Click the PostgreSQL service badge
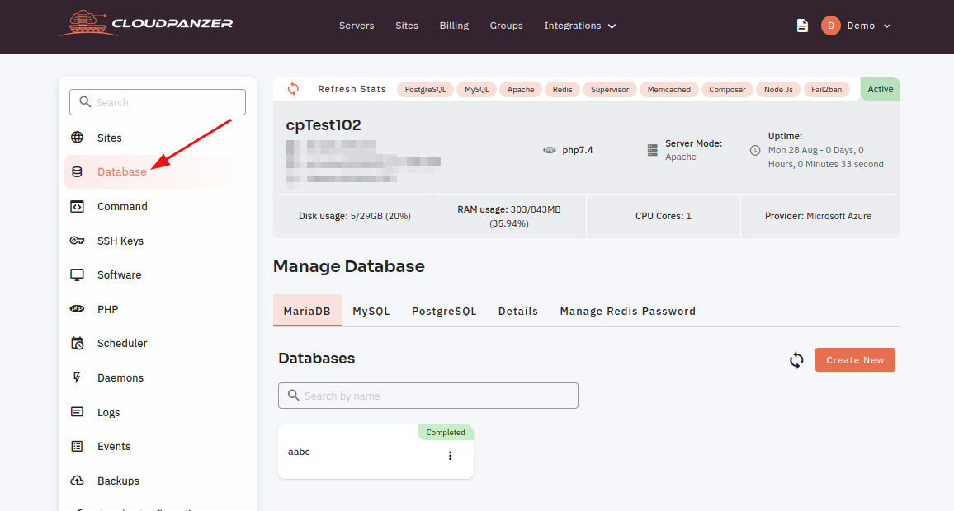Viewport: 954px width, 511px height. (x=425, y=89)
